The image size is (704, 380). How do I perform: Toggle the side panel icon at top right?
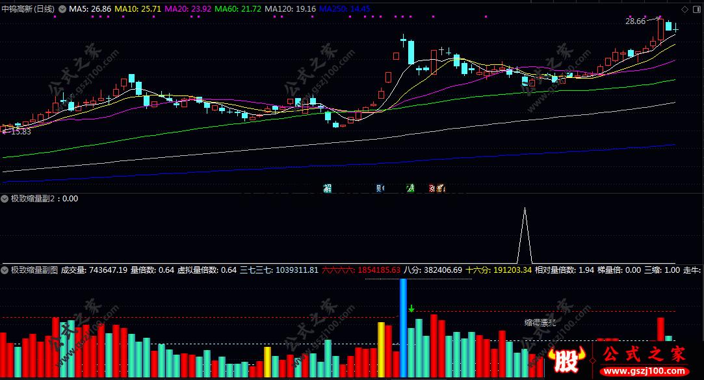697,9
